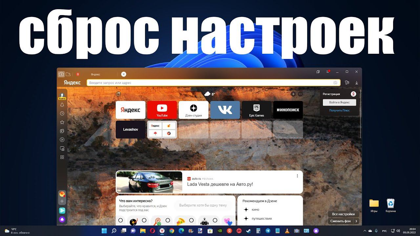Open VLC media player from the taskbar
This screenshot has height=236, width=420.
click(287, 231)
